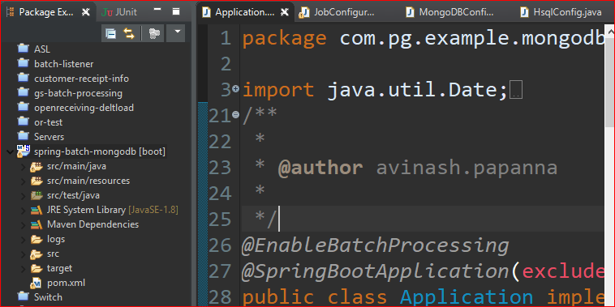Select the gs-batch-processing project label
The width and height of the screenshot is (615, 307).
pyautogui.click(x=78, y=93)
